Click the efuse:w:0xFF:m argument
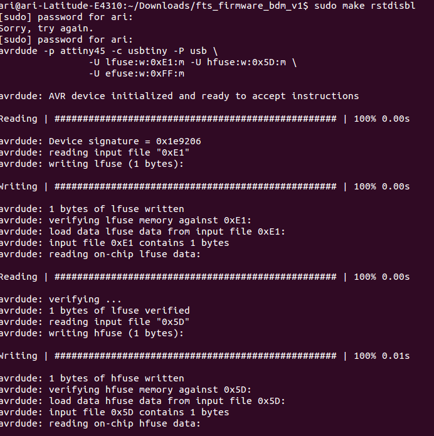The height and width of the screenshot is (436, 434). [x=145, y=73]
